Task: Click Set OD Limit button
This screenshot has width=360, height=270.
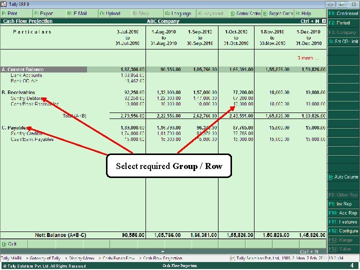Action: [343, 41]
